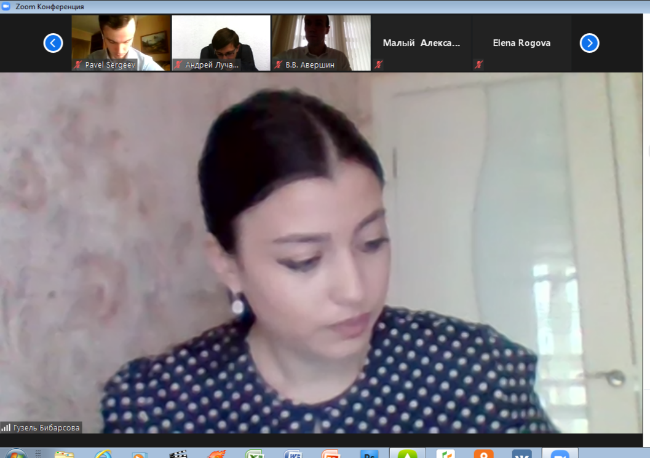
Task: Click Zoom logo in title bar
Action: [x=6, y=6]
